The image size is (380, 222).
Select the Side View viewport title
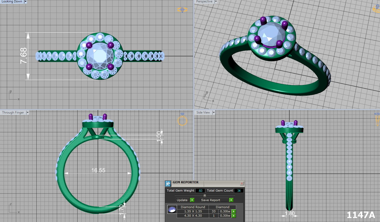[203, 113]
